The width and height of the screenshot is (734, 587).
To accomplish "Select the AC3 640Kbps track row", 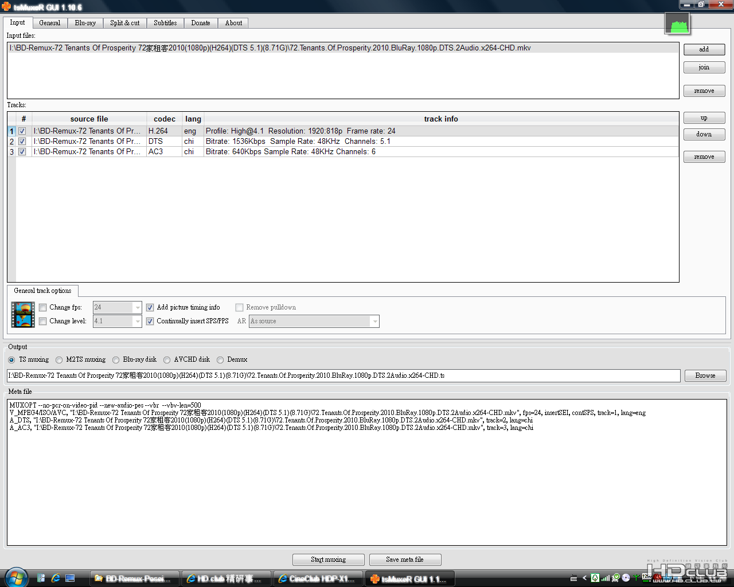I will pos(343,152).
